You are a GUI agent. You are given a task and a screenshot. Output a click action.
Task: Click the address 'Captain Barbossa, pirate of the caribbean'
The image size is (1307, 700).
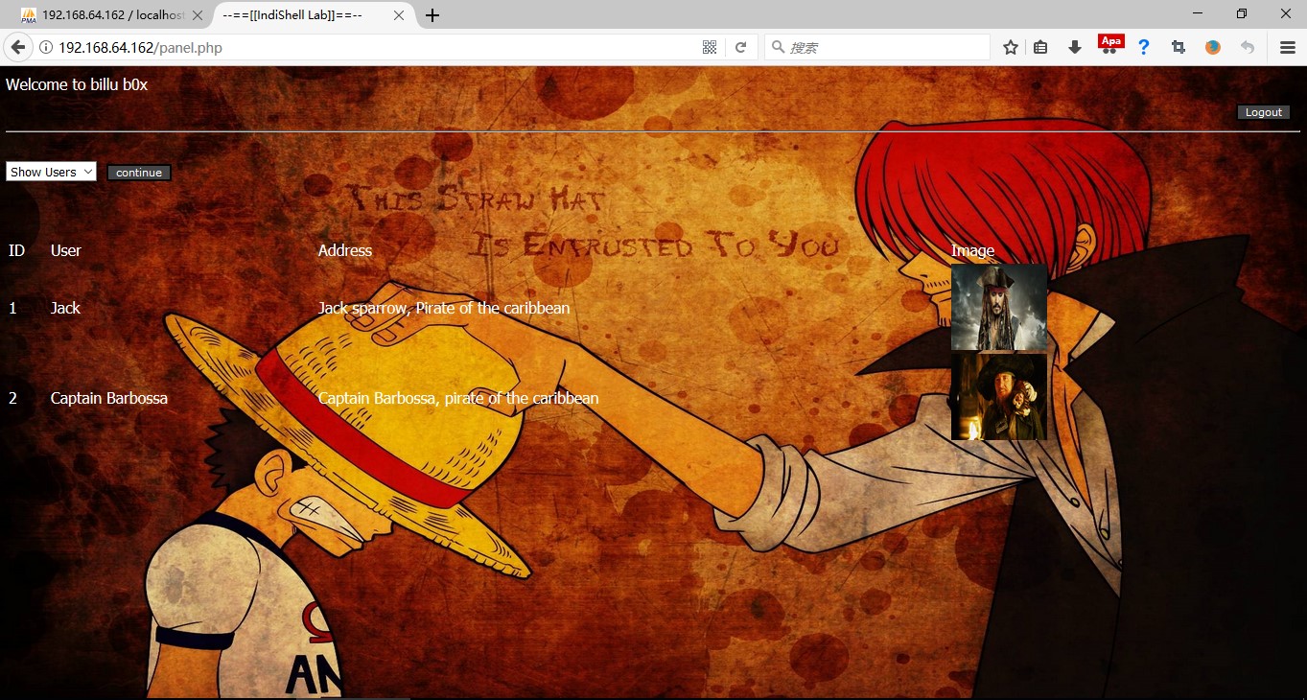pos(458,398)
